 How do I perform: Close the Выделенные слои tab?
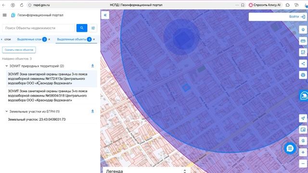pos(49,39)
